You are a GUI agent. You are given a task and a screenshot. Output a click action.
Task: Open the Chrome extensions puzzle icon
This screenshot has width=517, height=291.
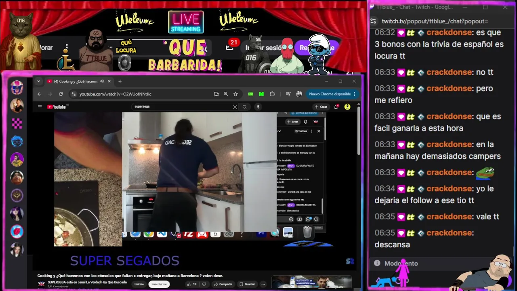pyautogui.click(x=272, y=94)
